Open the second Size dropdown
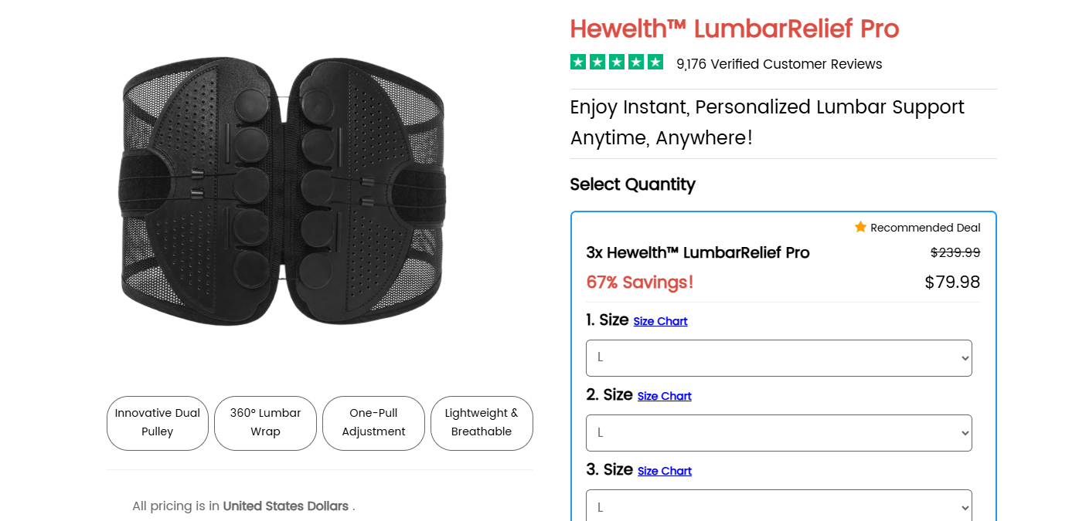 point(778,433)
